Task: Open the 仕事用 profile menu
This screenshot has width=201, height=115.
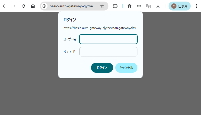Action: (179, 6)
